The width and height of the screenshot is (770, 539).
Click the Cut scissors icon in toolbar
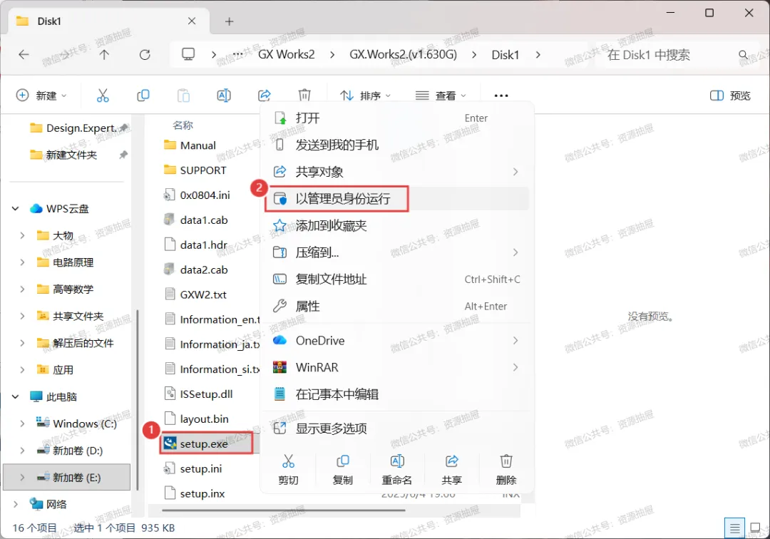click(x=103, y=96)
